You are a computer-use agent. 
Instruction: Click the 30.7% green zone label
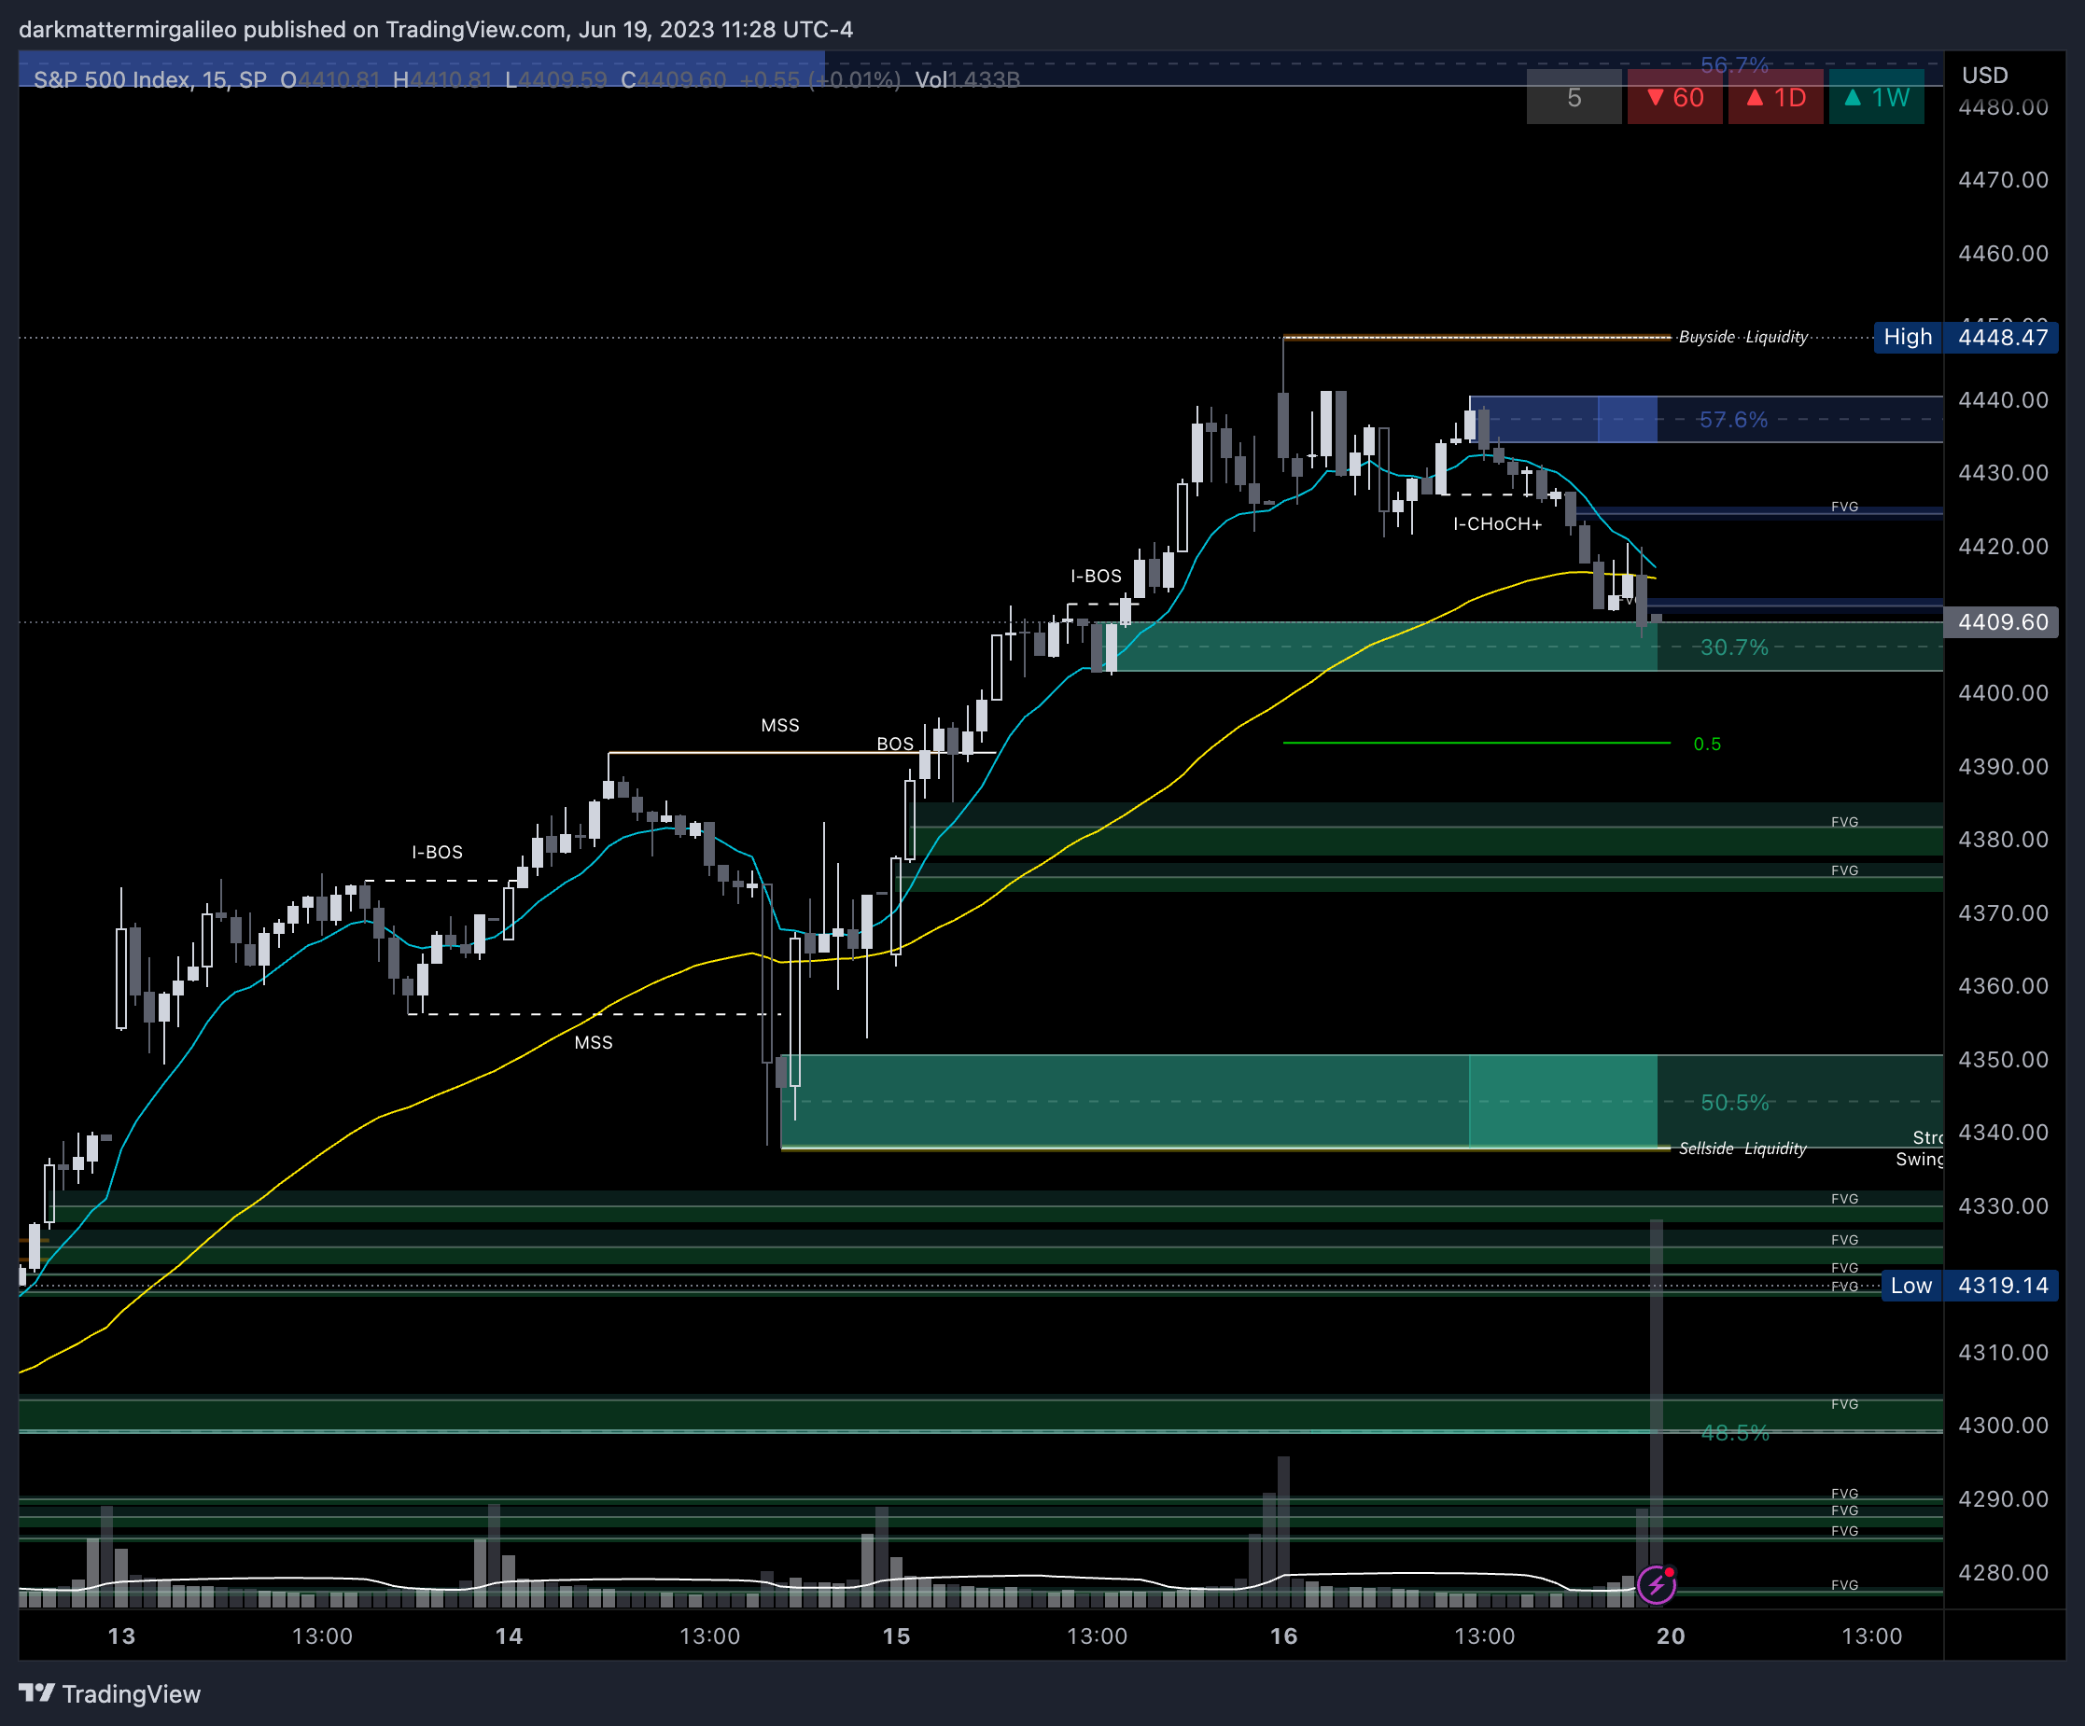point(1734,647)
